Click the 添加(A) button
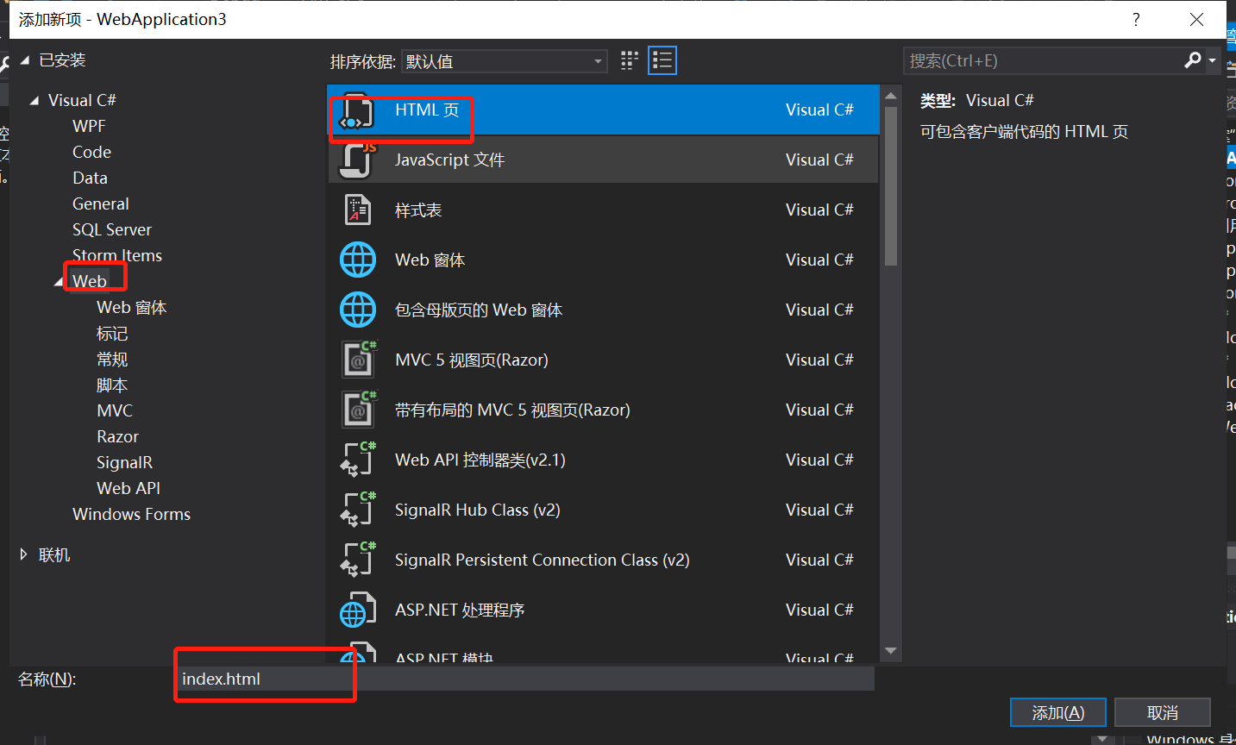 pos(1058,713)
